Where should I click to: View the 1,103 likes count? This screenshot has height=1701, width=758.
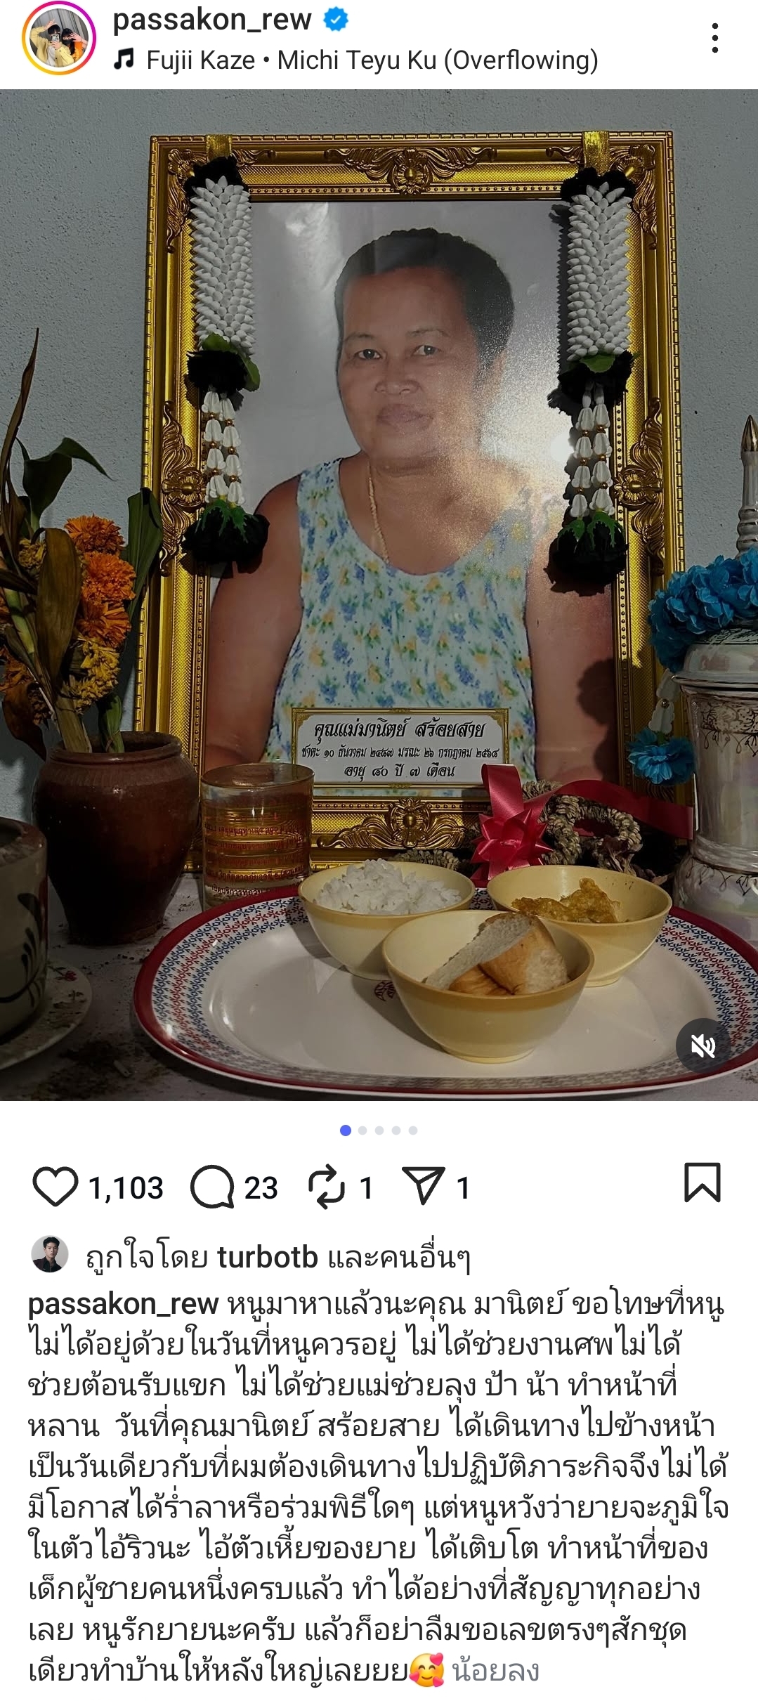tap(126, 1188)
